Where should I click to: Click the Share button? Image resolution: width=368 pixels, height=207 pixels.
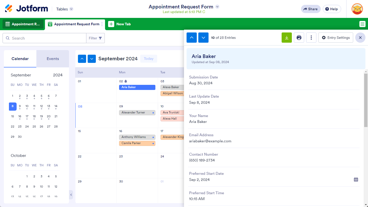[310, 9]
